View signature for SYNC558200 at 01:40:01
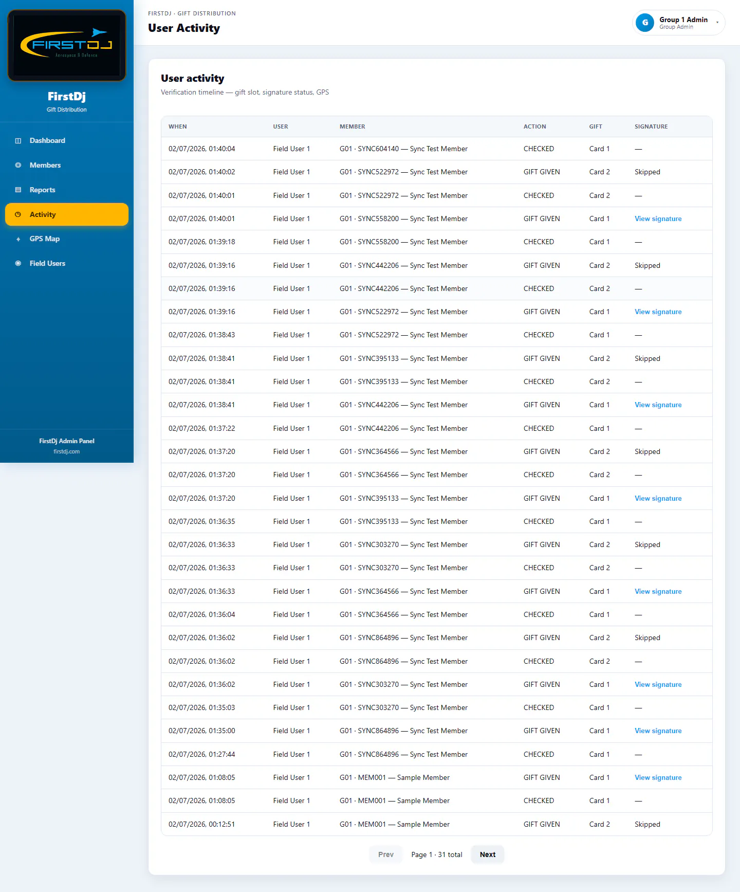The height and width of the screenshot is (892, 740). (658, 219)
